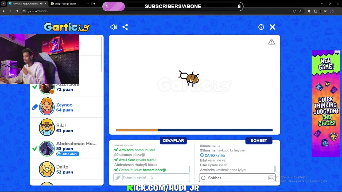Click the round timer progress bar
This screenshot has width=342, height=192.
[194, 130]
